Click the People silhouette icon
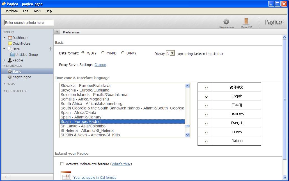 click(x=10, y=60)
